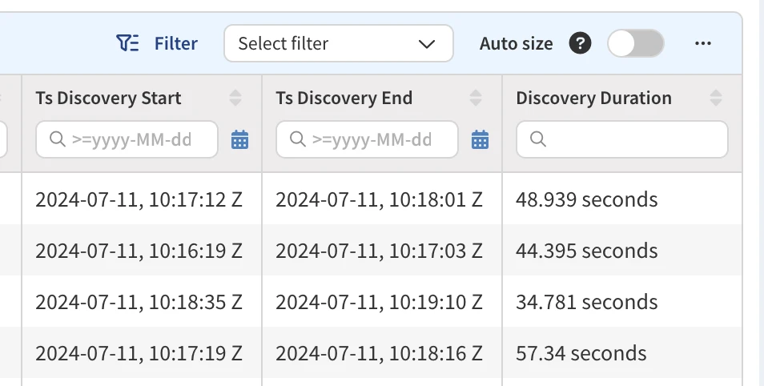The width and height of the screenshot is (764, 386).
Task: Select the 48.939 seconds duration cell
Action: click(x=586, y=199)
